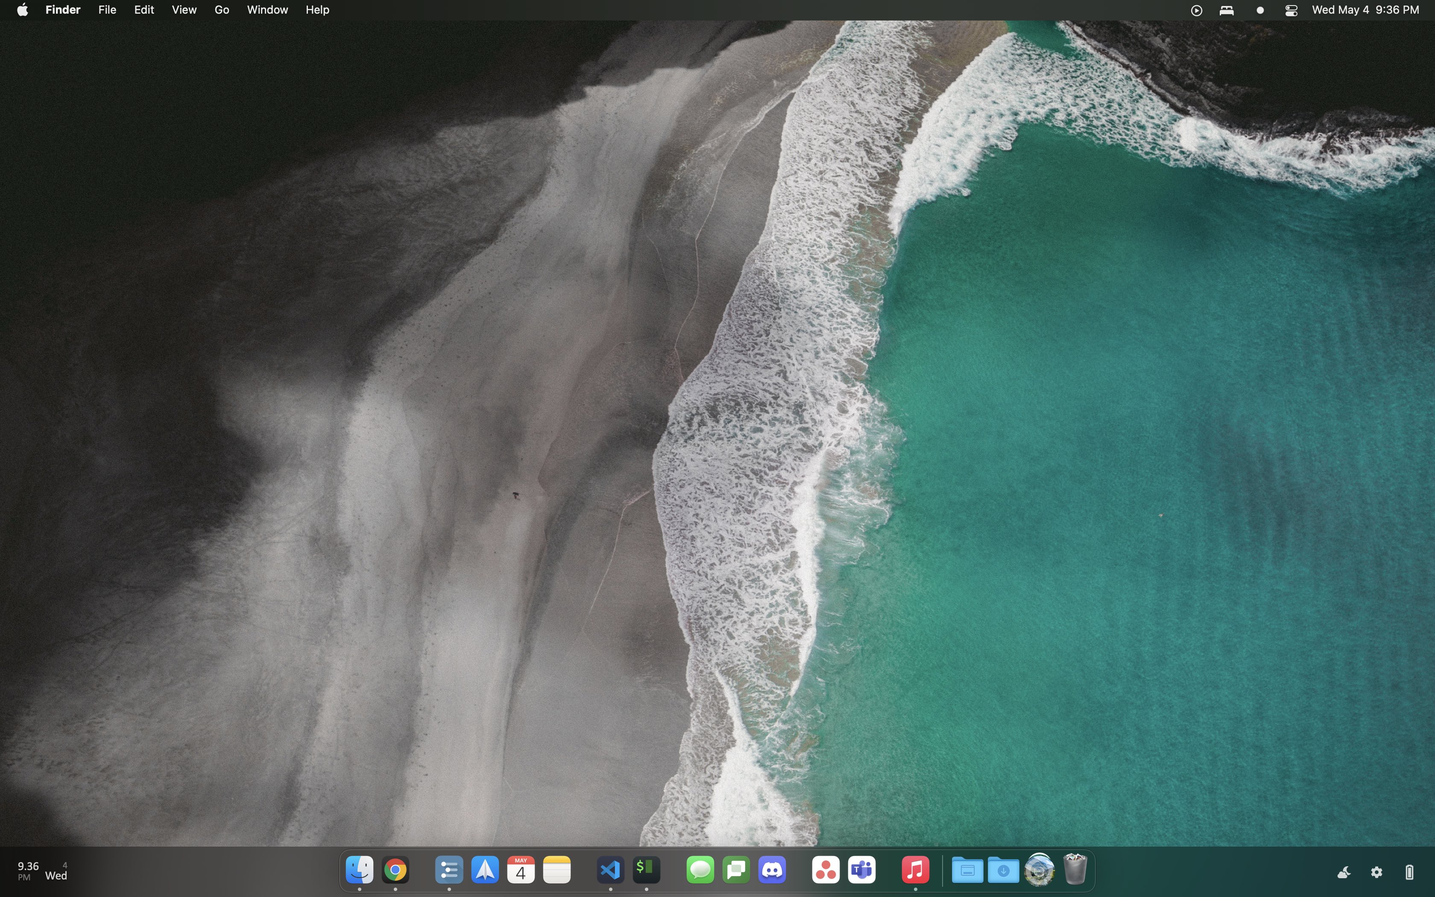The height and width of the screenshot is (897, 1435).
Task: Open the terminal dollar-sign app icon
Action: coord(646,871)
